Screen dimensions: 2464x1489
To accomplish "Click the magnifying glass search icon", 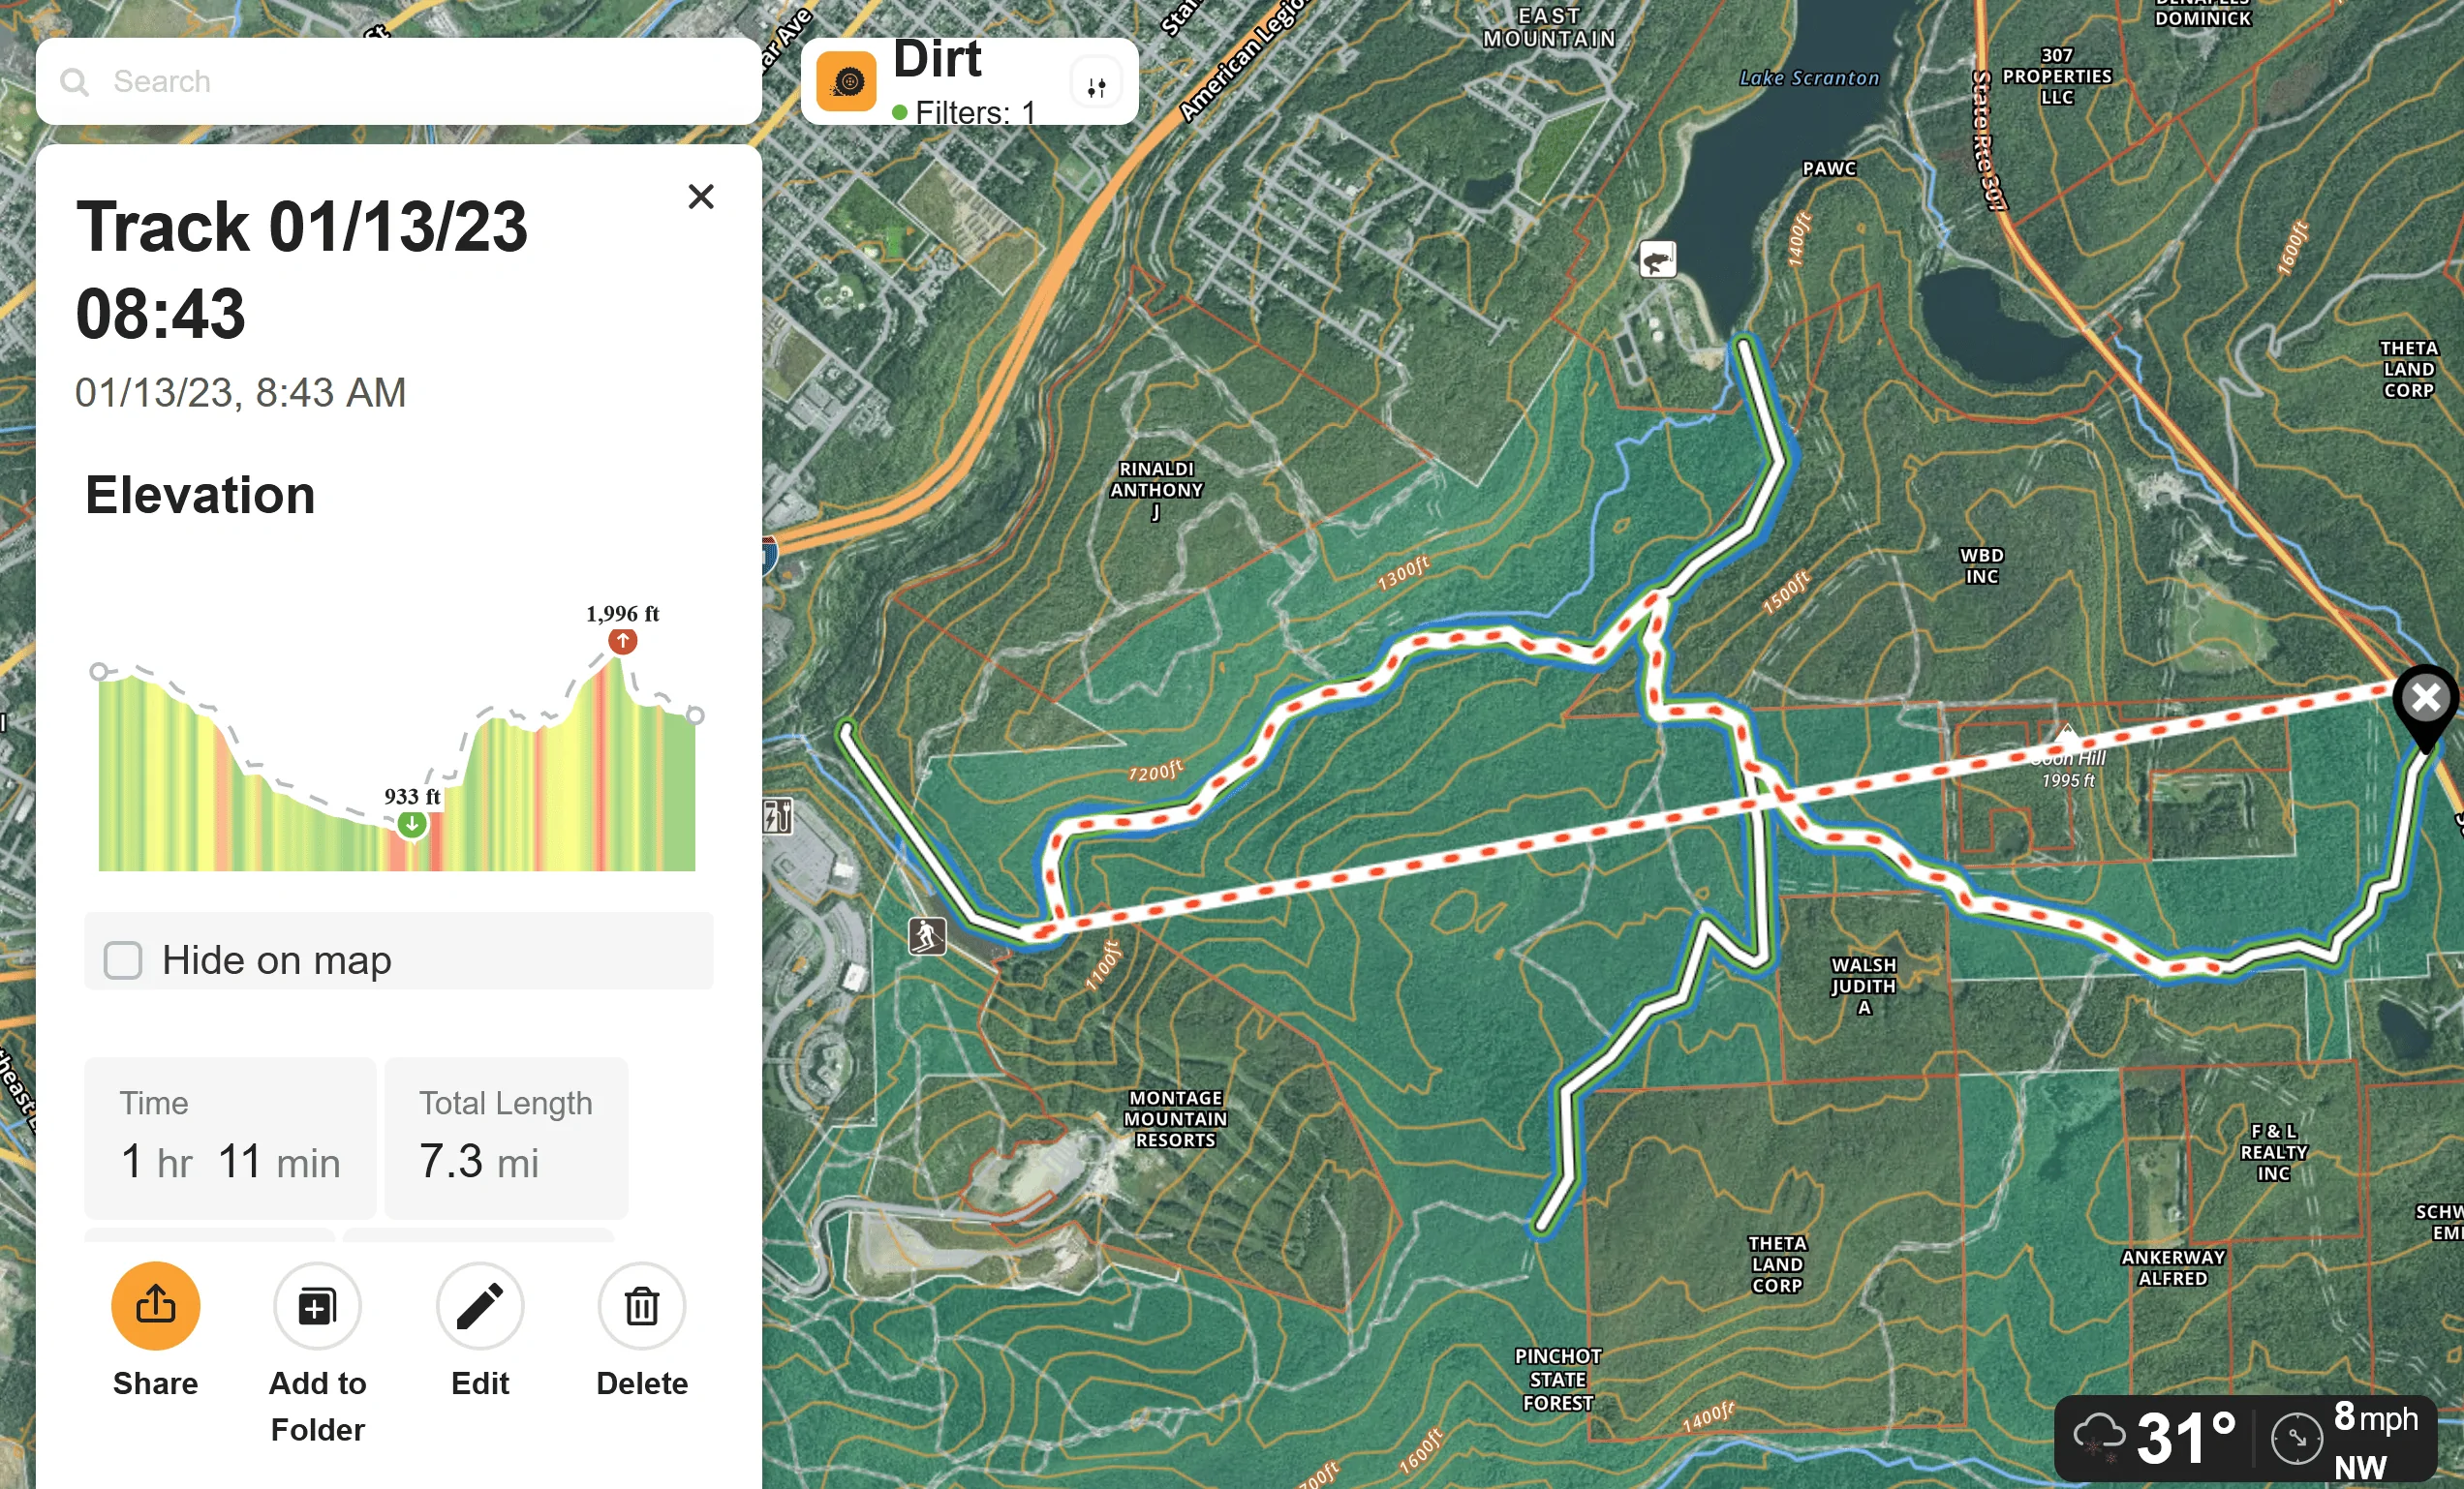I will (x=74, y=82).
